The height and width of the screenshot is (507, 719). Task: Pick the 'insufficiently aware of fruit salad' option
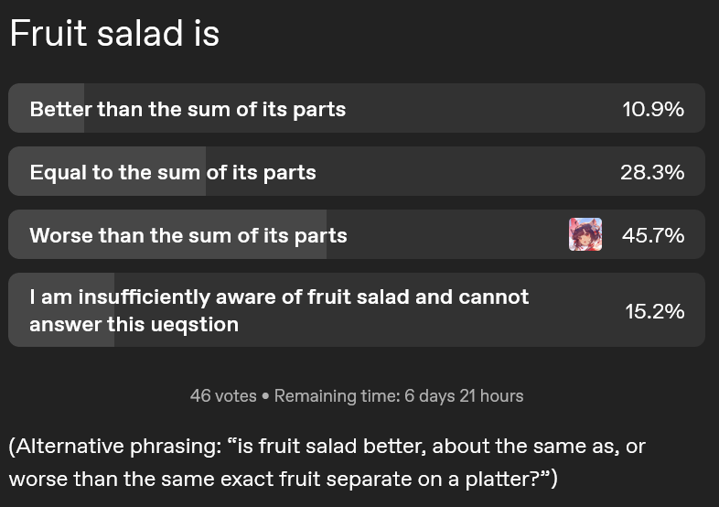click(x=356, y=309)
